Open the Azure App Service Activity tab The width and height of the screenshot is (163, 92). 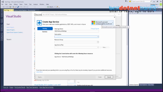click(x=46, y=87)
